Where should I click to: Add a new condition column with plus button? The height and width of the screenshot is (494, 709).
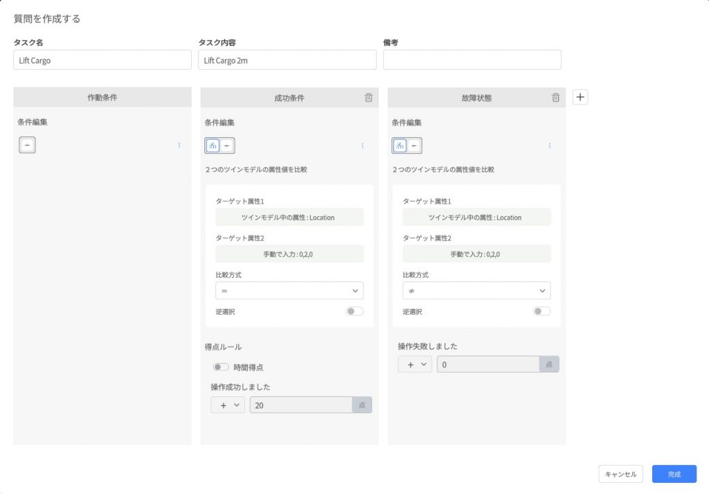coord(581,97)
